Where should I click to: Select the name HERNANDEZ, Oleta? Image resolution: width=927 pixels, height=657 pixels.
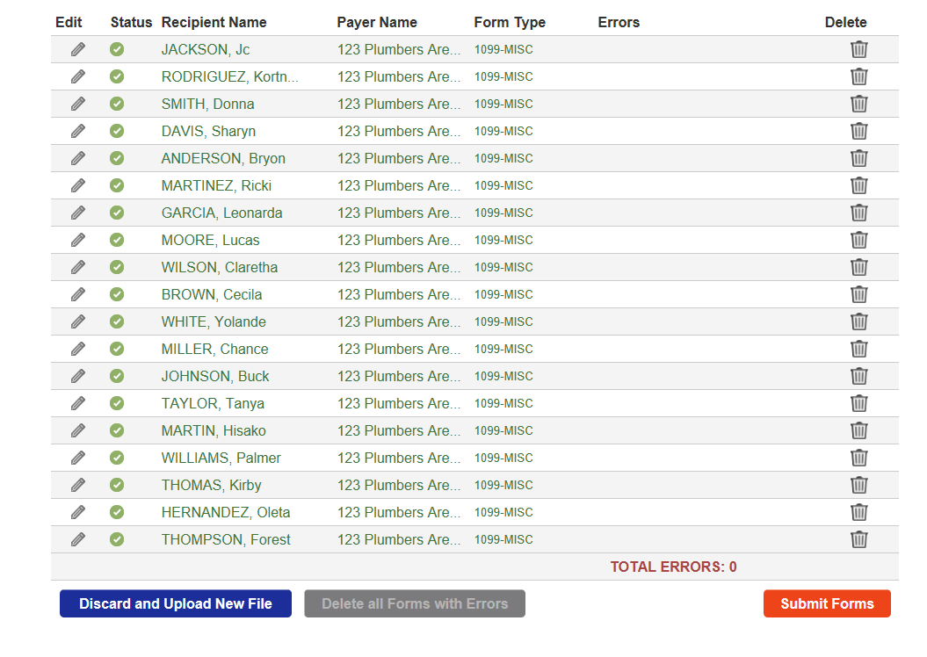[226, 512]
